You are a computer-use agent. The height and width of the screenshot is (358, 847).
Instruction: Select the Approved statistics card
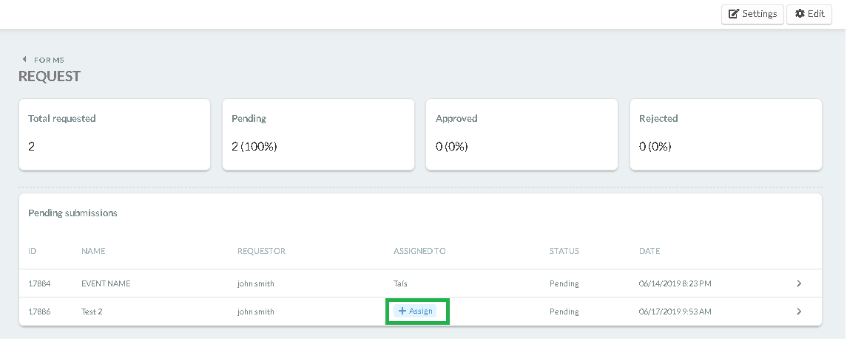tap(522, 134)
